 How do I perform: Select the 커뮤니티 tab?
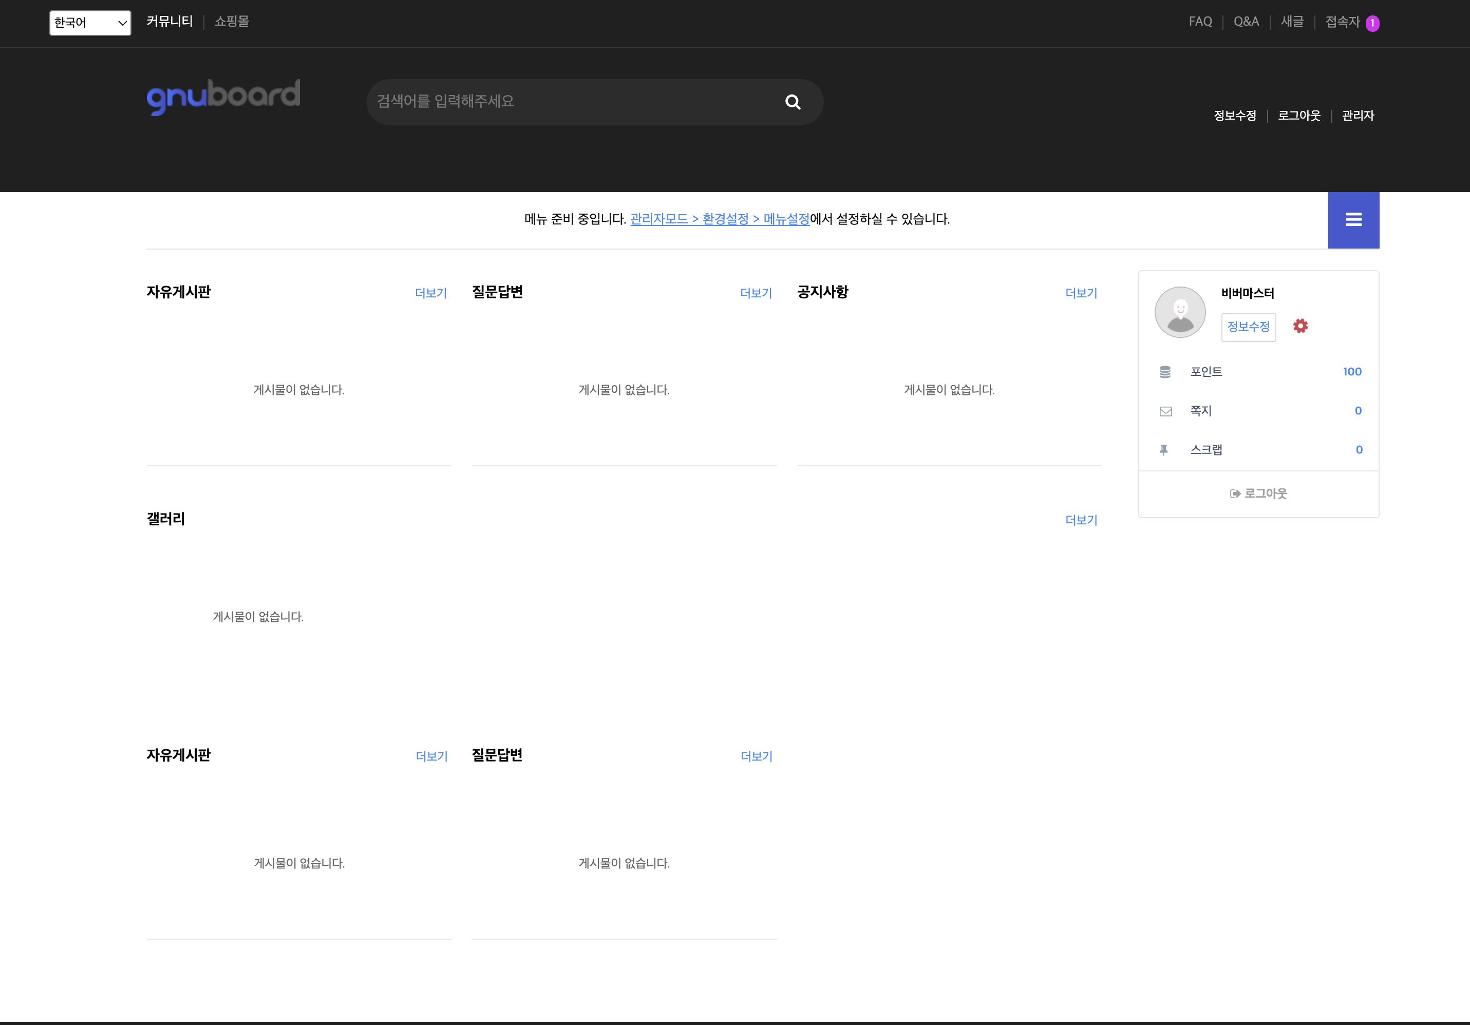pos(169,22)
